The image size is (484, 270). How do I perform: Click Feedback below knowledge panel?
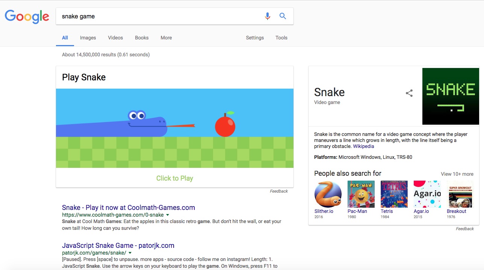click(x=465, y=229)
